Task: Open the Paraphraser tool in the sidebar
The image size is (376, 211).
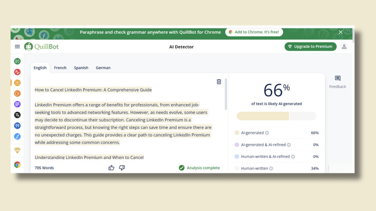Action: point(17,61)
